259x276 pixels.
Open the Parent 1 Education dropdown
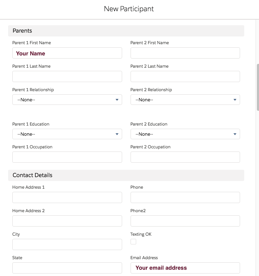tap(67, 134)
